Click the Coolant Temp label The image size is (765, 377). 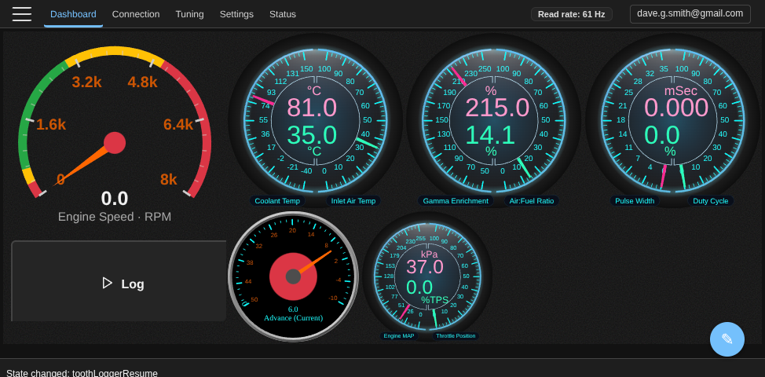pyautogui.click(x=277, y=201)
